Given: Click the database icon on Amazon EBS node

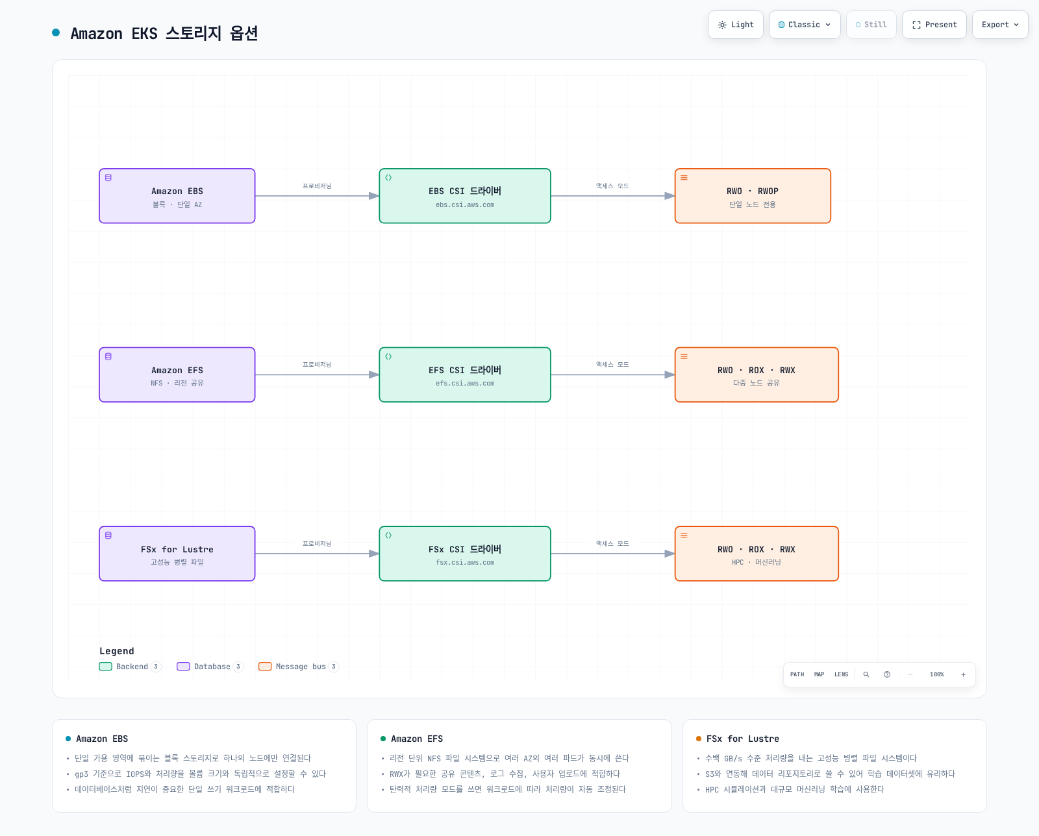Looking at the screenshot, I should 108,178.
